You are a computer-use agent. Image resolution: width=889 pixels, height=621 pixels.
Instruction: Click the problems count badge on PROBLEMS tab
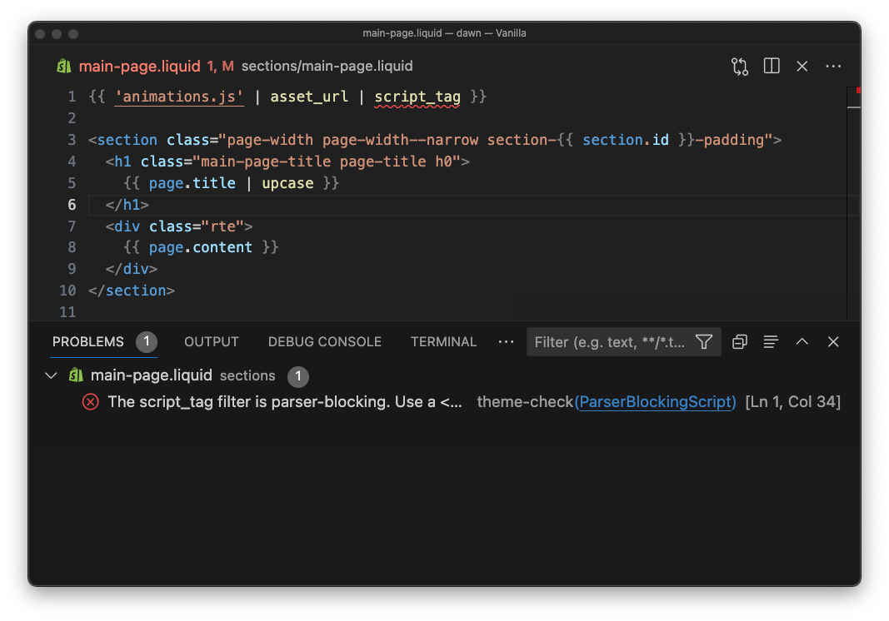click(147, 341)
